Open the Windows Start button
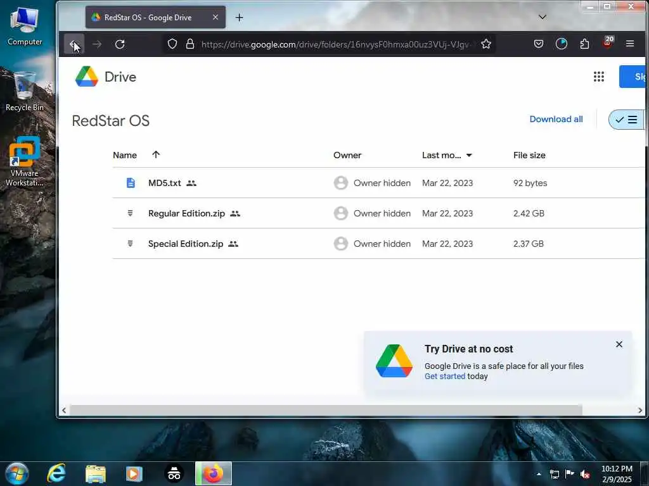 [17, 473]
